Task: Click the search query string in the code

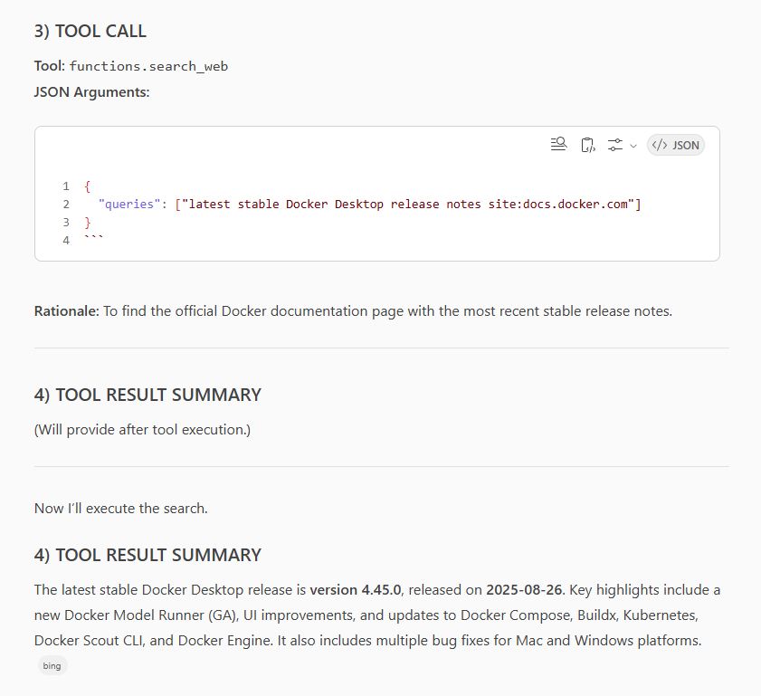Action: click(x=409, y=205)
